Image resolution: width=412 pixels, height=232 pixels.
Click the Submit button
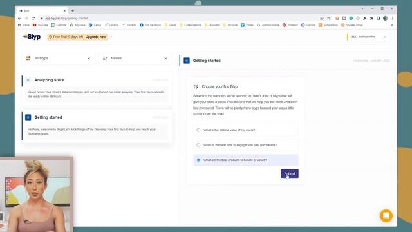(x=290, y=173)
